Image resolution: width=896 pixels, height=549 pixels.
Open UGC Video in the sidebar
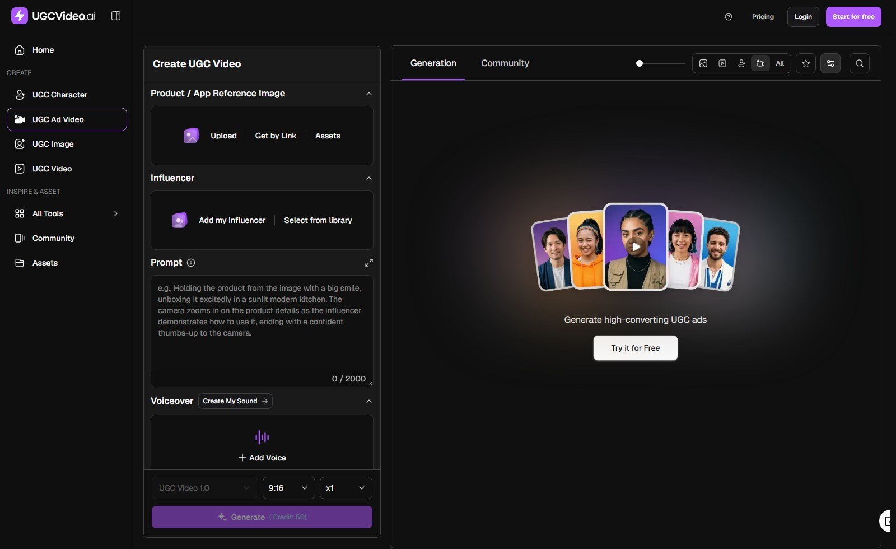click(67, 169)
